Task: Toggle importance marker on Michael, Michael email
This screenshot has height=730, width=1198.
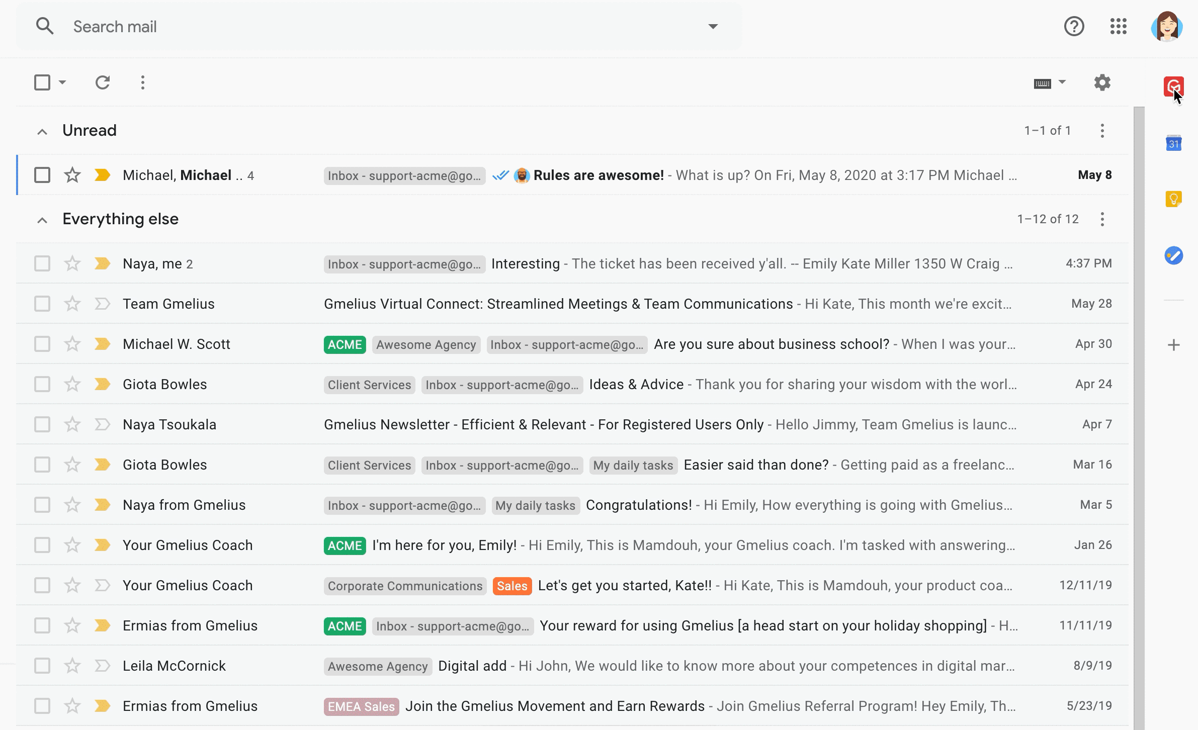Action: (x=103, y=175)
